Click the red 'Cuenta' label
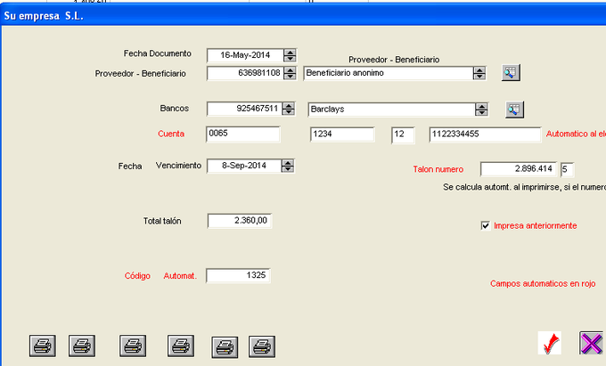 [x=171, y=134]
